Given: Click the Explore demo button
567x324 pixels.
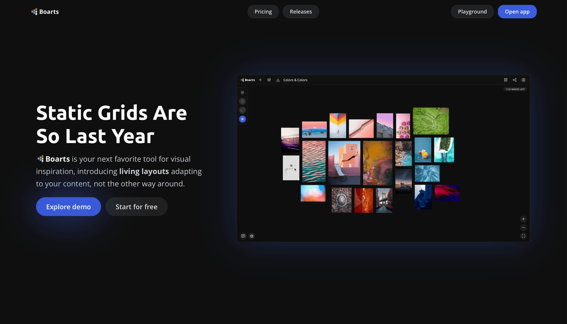Looking at the screenshot, I should point(69,206).
